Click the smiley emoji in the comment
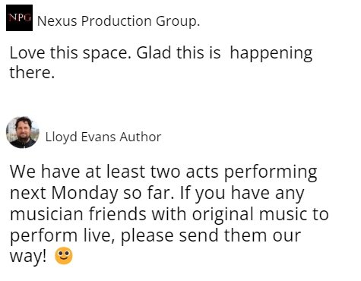Screen dimensions: 361x281 click(64, 256)
